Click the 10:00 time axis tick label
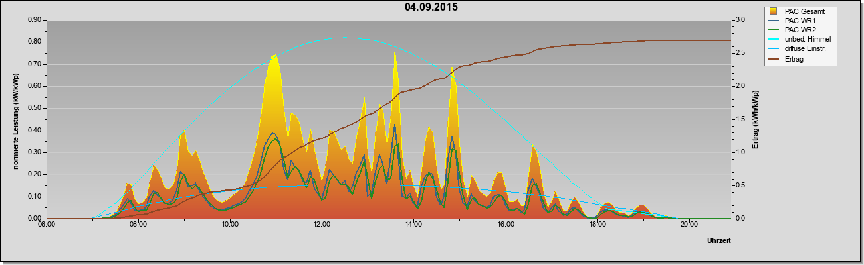This screenshot has height=265, width=864. click(230, 224)
